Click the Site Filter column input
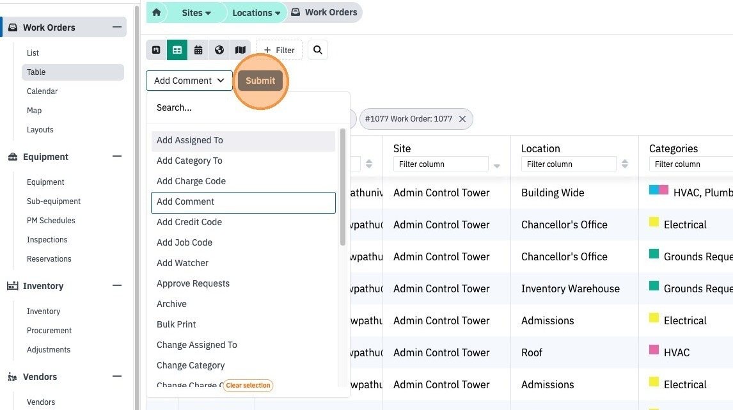This screenshot has height=410, width=733. [x=440, y=164]
